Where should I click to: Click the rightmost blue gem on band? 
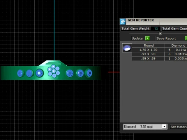pyautogui.click(x=89, y=73)
